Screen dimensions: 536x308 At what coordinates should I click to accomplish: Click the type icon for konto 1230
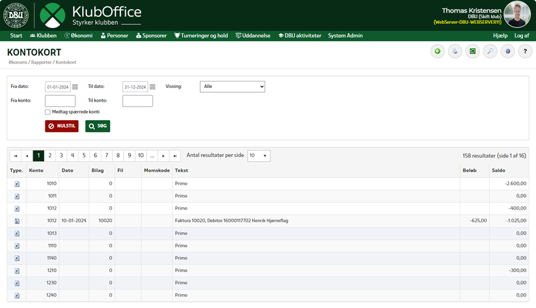pos(17,283)
